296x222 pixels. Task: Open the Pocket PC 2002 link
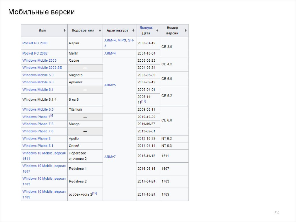(35, 53)
